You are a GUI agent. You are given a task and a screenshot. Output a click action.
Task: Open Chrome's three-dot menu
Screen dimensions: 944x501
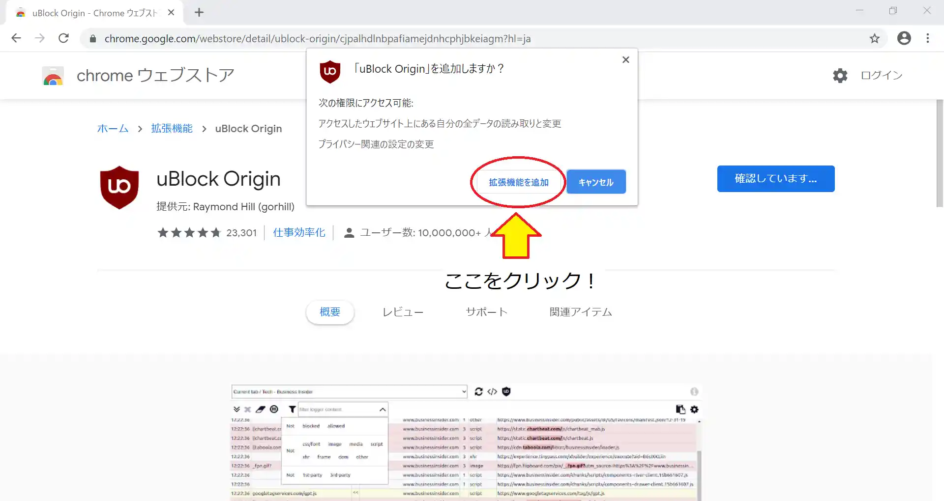point(927,38)
